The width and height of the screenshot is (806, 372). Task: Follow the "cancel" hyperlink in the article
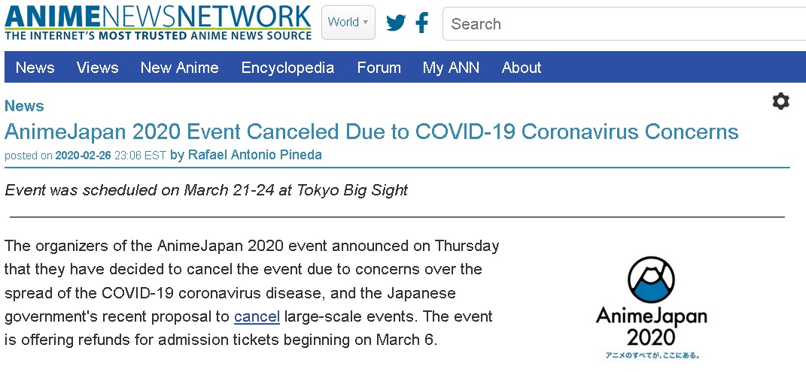point(257,316)
